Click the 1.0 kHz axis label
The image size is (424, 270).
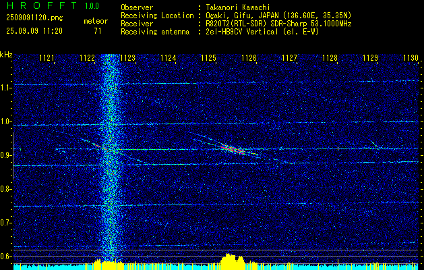point(5,122)
